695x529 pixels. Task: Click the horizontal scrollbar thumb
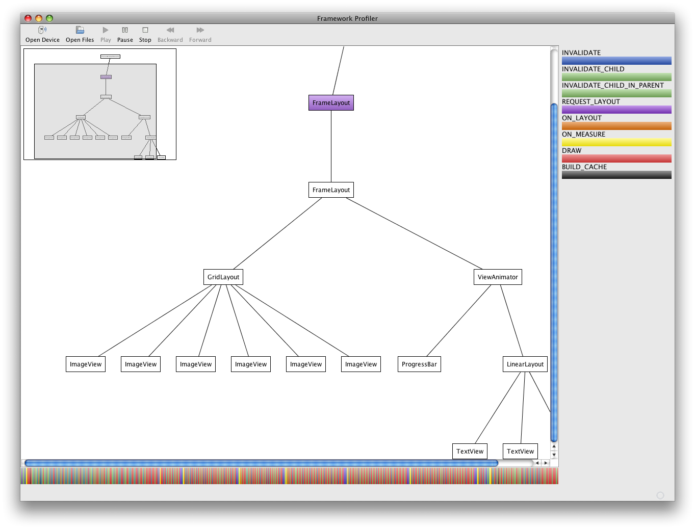click(x=261, y=463)
